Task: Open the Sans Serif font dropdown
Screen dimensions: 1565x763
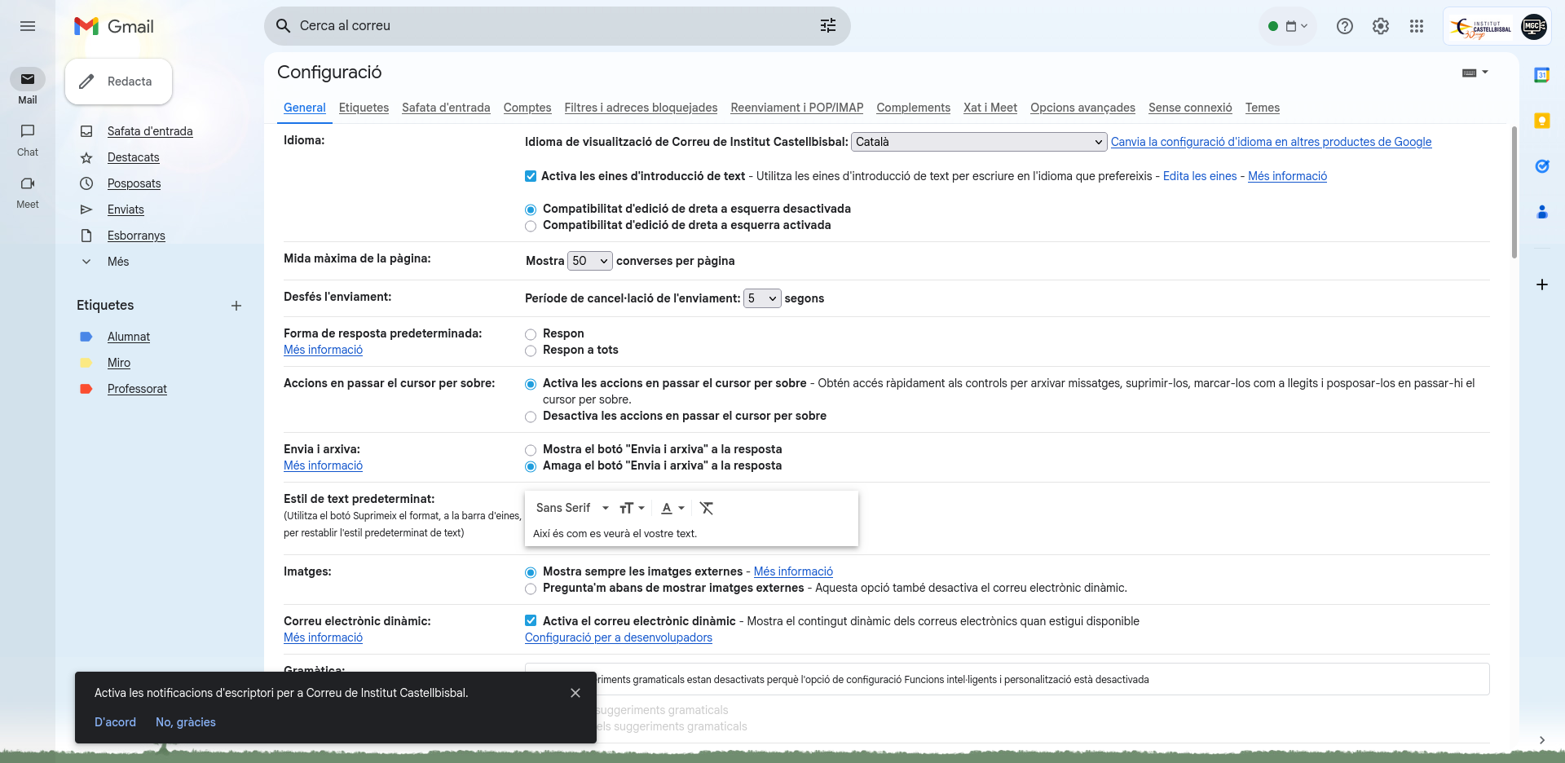Action: 572,509
